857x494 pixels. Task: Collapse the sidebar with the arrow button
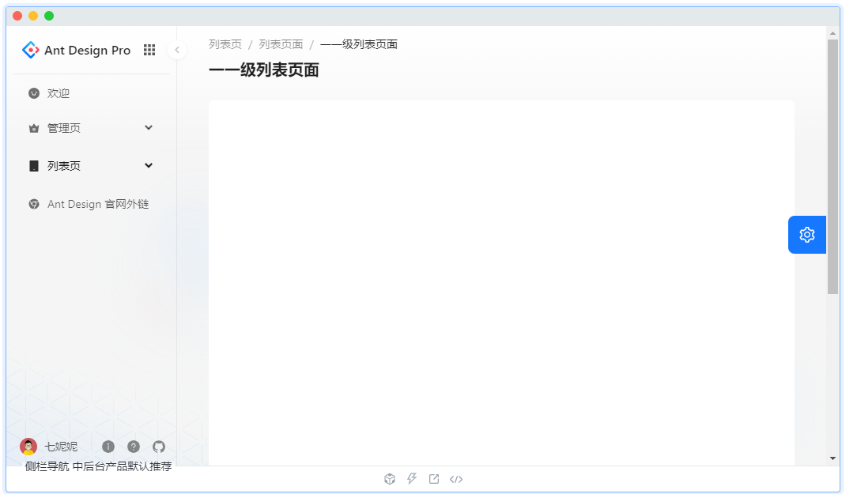tap(177, 50)
